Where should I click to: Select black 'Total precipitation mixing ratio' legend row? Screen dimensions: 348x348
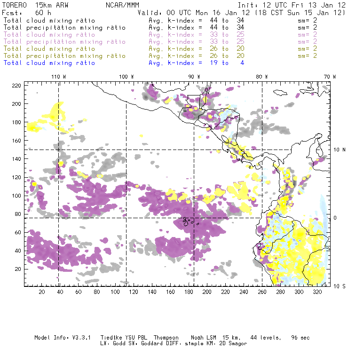tap(160, 28)
